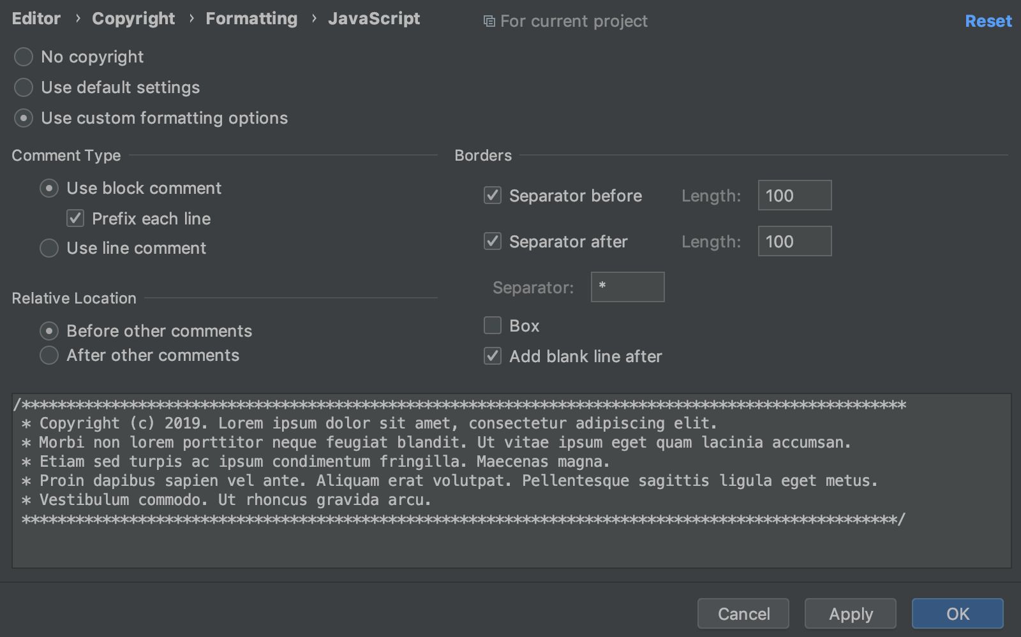Select Before other comments
Image resolution: width=1021 pixels, height=637 pixels.
[48, 331]
